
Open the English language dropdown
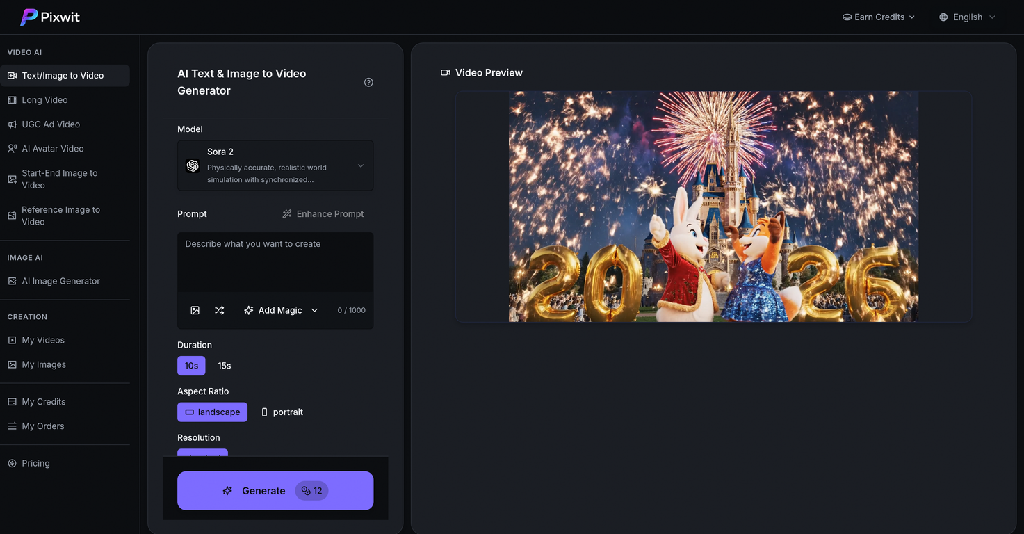pos(967,17)
